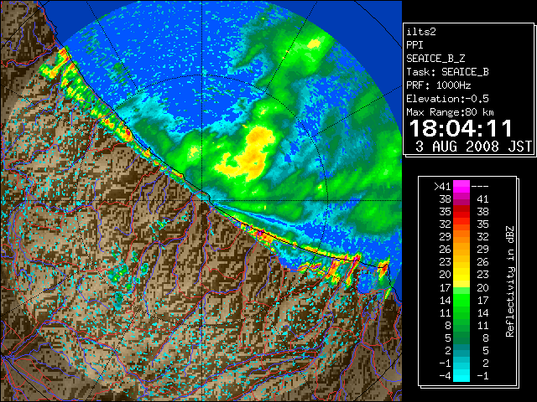Click the Max Range:80 km text

tap(450, 112)
